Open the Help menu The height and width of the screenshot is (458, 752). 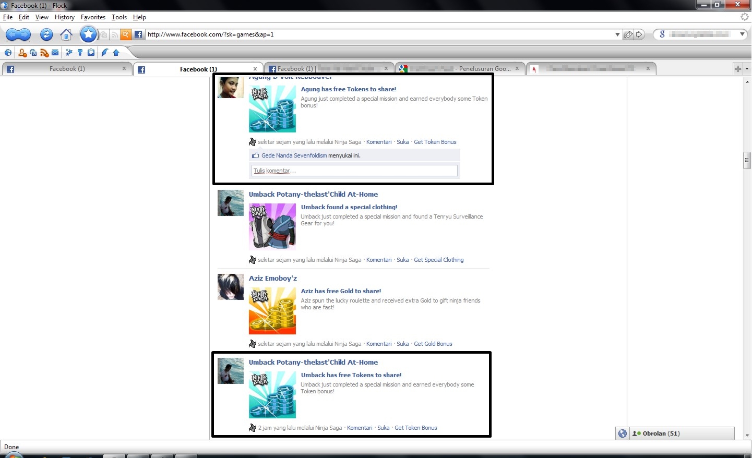[139, 17]
